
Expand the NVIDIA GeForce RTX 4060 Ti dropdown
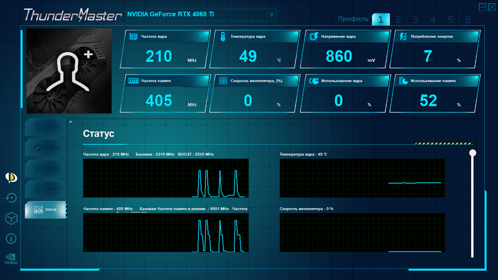pyautogui.click(x=272, y=14)
